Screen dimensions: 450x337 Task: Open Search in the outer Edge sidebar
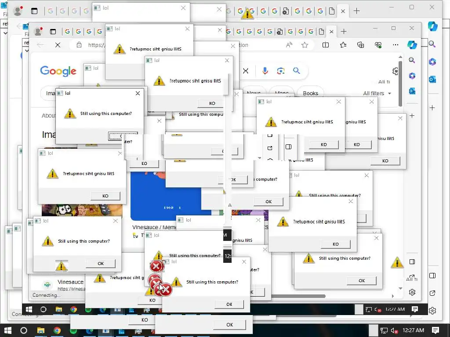(x=432, y=44)
